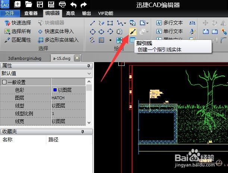Screen dimensions: 228x173
Task: Click 快速选择 quick select
Action: tap(18, 23)
